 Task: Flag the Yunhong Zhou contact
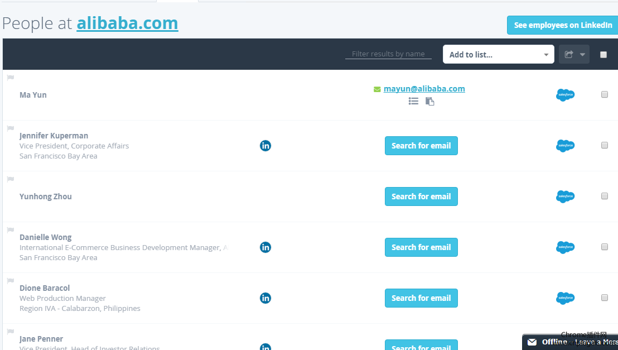coord(11,179)
